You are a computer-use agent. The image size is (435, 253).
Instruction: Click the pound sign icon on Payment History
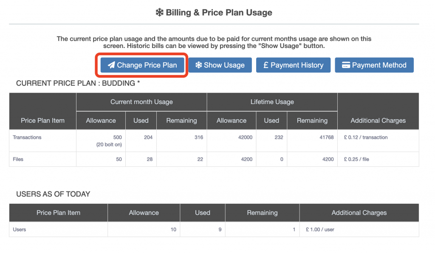tap(266, 65)
